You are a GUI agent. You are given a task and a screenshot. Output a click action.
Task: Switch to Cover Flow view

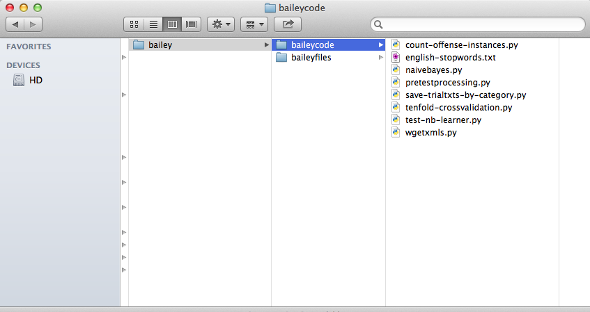(x=191, y=24)
